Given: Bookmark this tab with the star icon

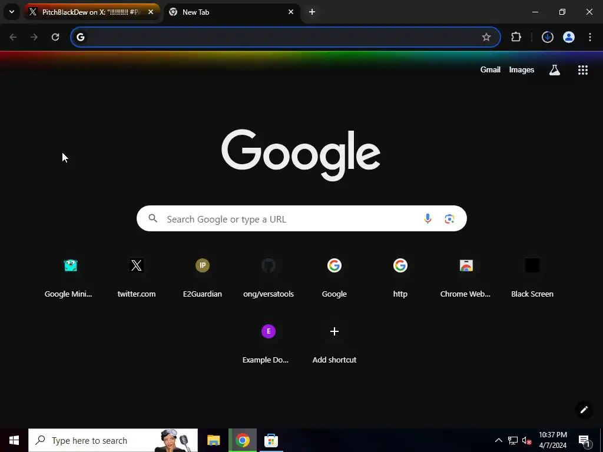Looking at the screenshot, I should pos(486,37).
